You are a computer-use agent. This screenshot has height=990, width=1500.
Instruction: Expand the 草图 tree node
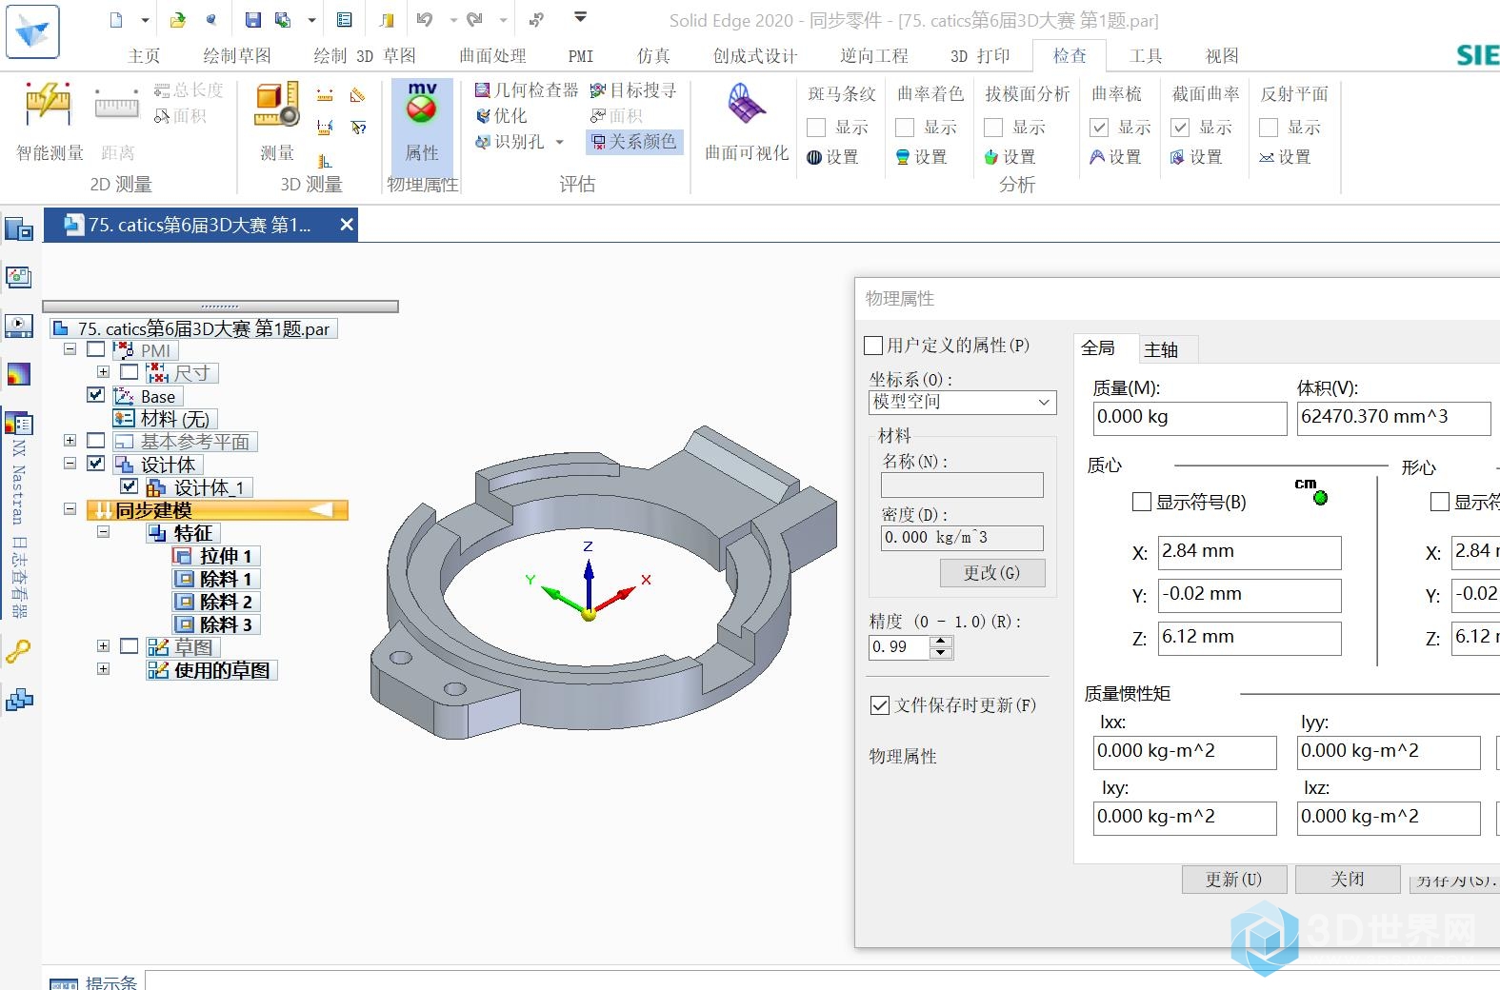pos(103,646)
